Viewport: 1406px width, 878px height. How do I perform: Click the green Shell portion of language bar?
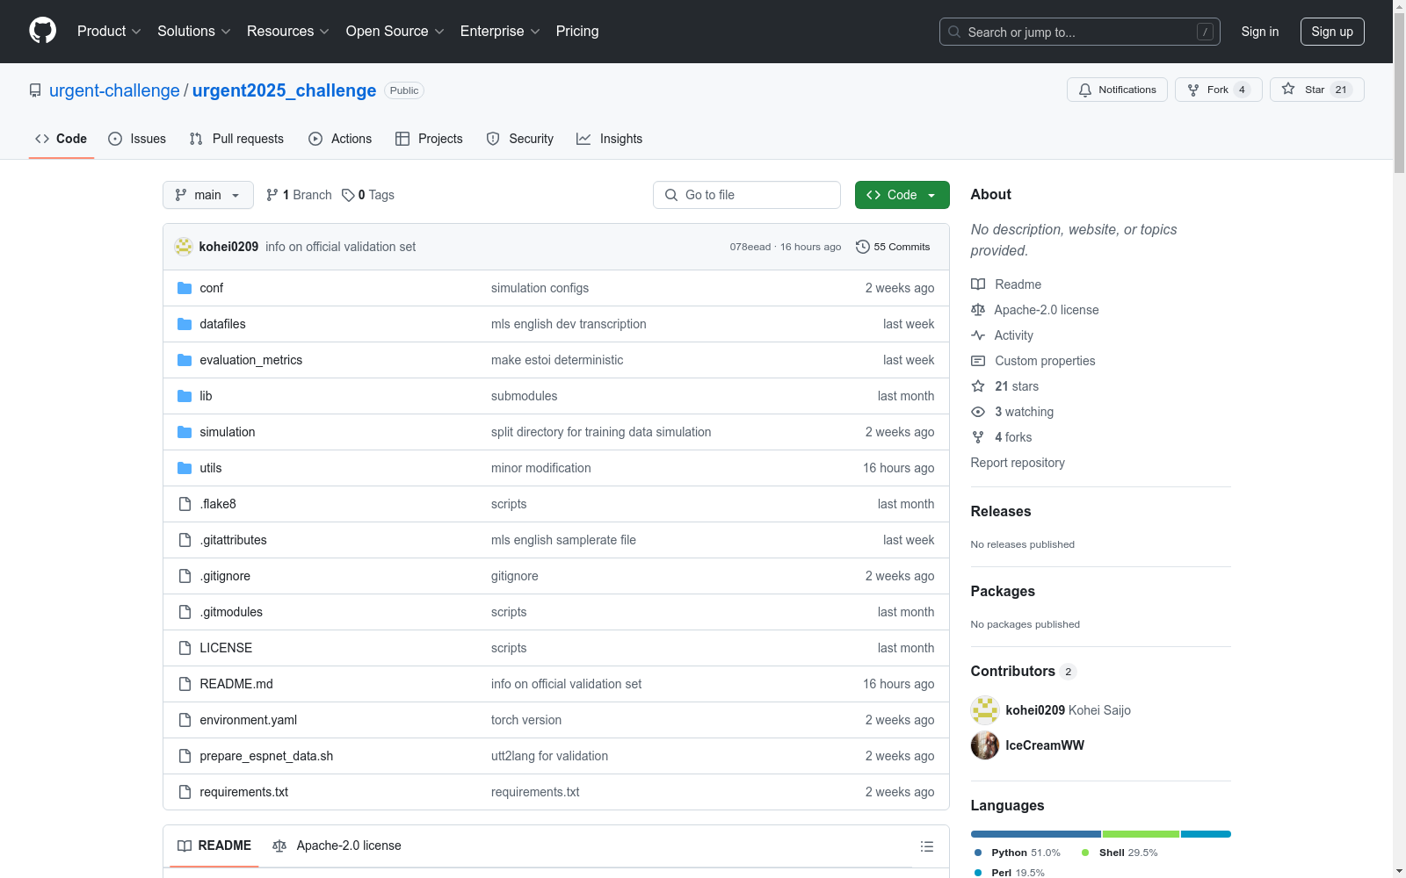1141,834
